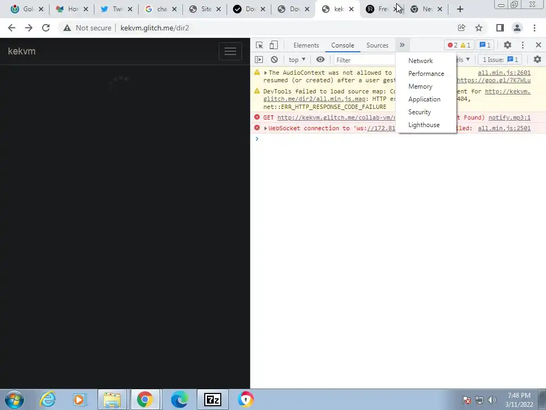Reload the page with the refresh icon
The height and width of the screenshot is (410, 546).
point(46,28)
